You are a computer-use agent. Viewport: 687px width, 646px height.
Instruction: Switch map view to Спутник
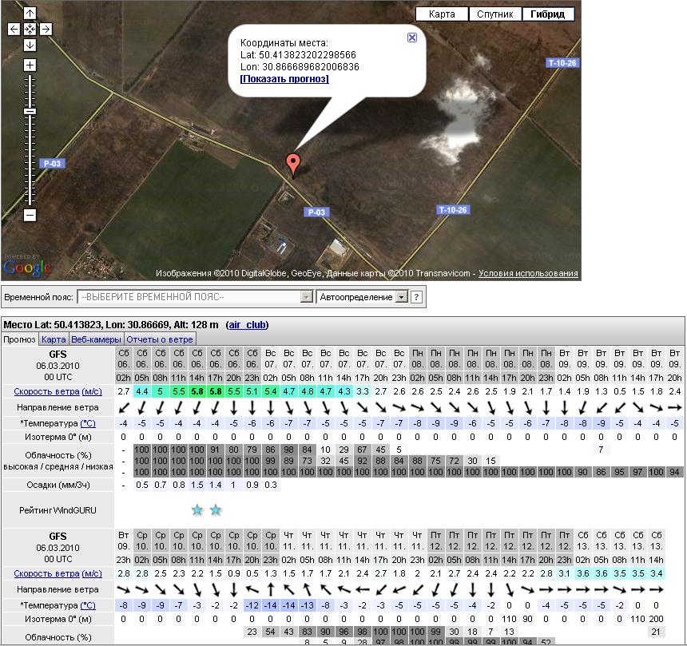pos(494,14)
